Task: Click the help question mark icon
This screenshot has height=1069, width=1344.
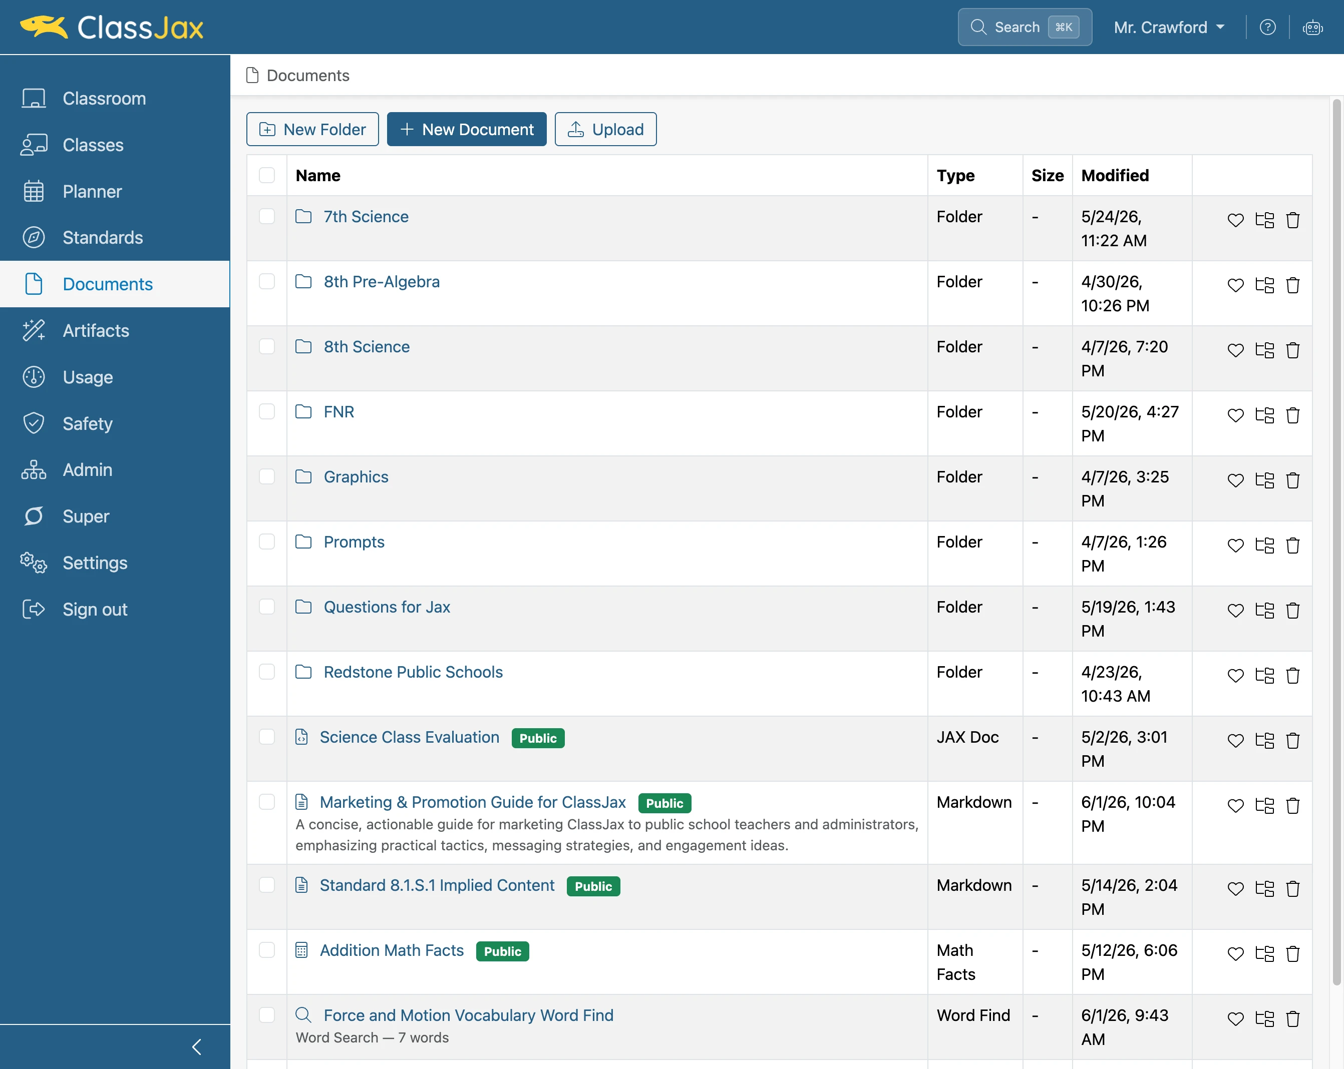Action: (x=1267, y=28)
